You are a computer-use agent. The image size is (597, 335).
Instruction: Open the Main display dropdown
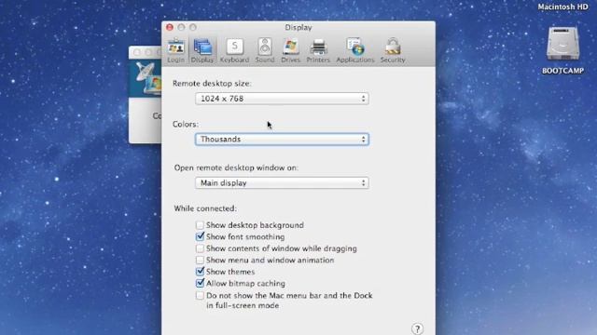tap(282, 183)
